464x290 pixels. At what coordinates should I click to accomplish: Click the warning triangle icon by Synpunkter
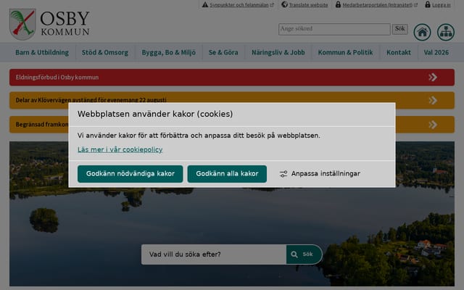[205, 4]
